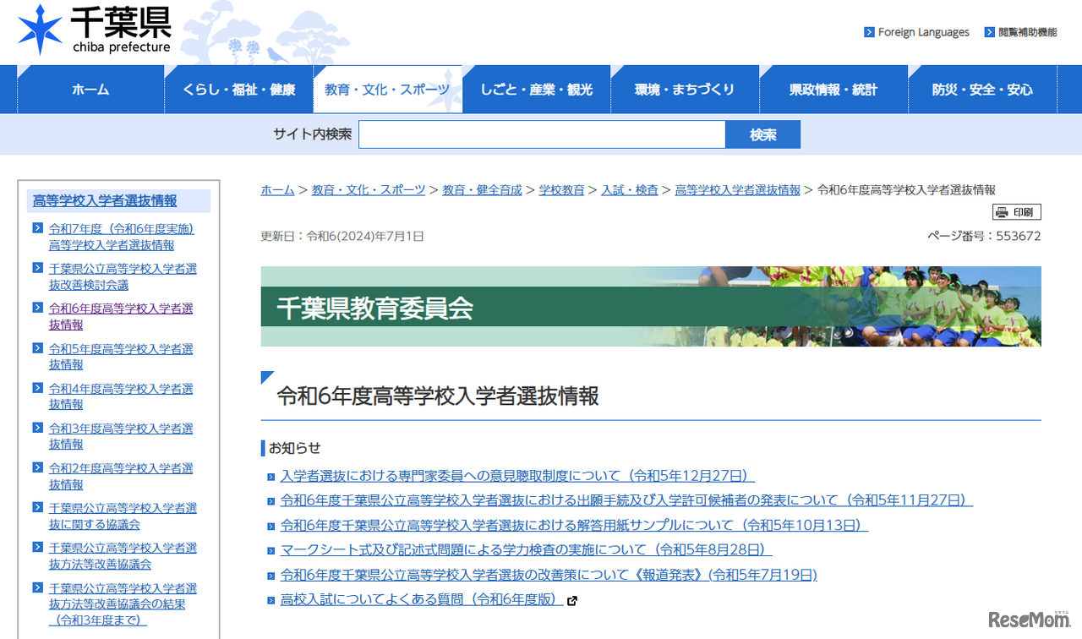Open the 入試・検査 breadcrumb link
Viewport: 1082px width, 639px height.
pyautogui.click(x=630, y=190)
